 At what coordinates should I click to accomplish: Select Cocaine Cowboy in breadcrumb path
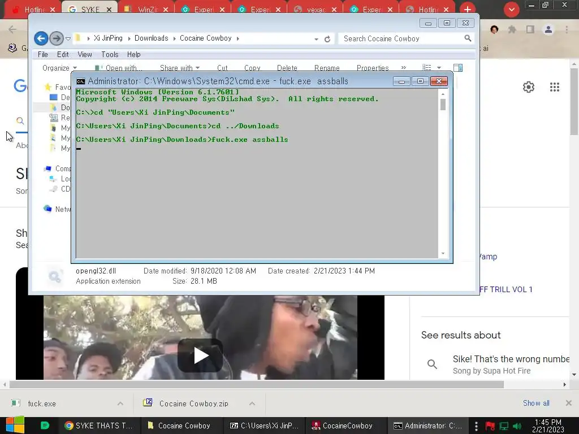tap(206, 38)
